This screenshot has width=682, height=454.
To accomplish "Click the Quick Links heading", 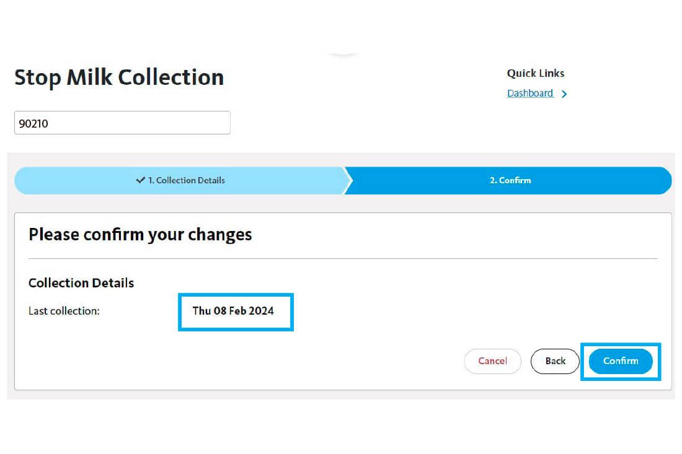I will pyautogui.click(x=536, y=74).
